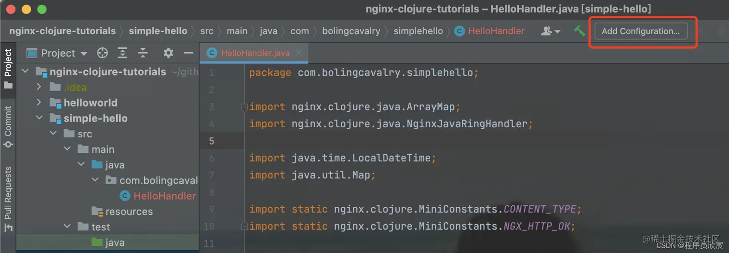Collapse the src folder
729x253 pixels.
click(54, 134)
